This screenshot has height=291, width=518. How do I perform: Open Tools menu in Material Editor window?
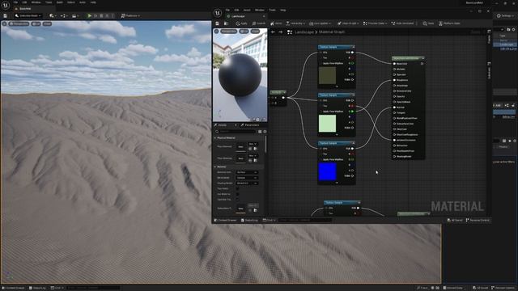tap(272, 10)
